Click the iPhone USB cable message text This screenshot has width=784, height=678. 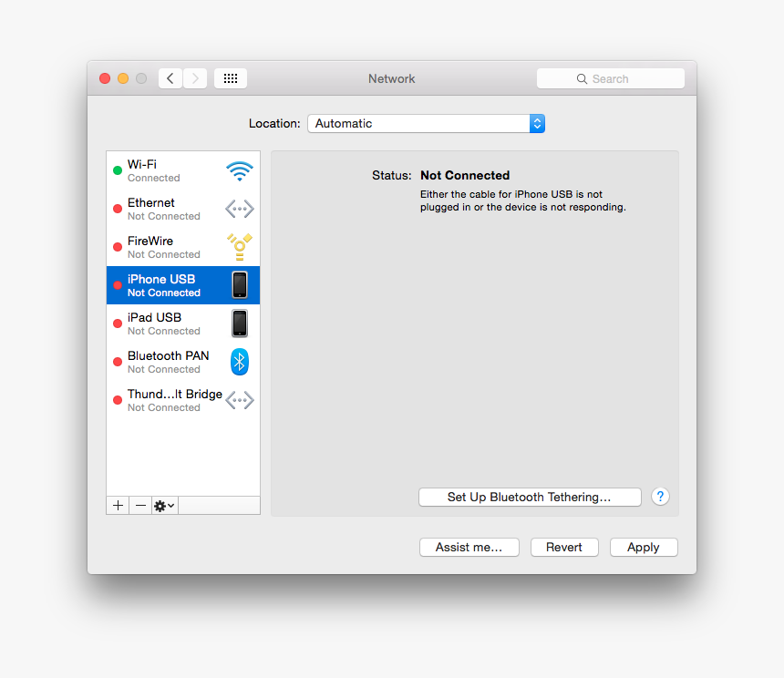point(523,200)
